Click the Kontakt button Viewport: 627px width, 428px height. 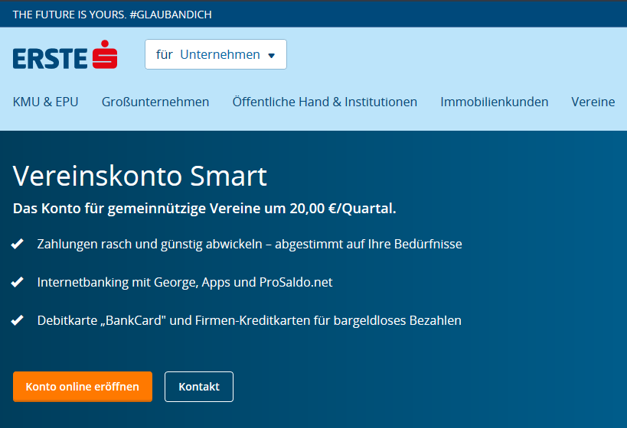coord(199,387)
